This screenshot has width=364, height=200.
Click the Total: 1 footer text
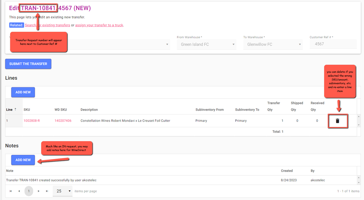click(278, 132)
